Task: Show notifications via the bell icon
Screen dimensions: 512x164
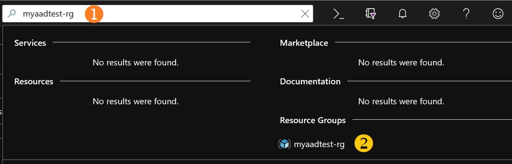Action: tap(403, 14)
